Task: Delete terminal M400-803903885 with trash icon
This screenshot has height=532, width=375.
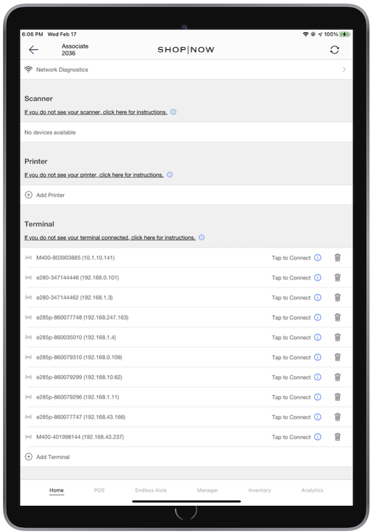Action: pos(337,258)
